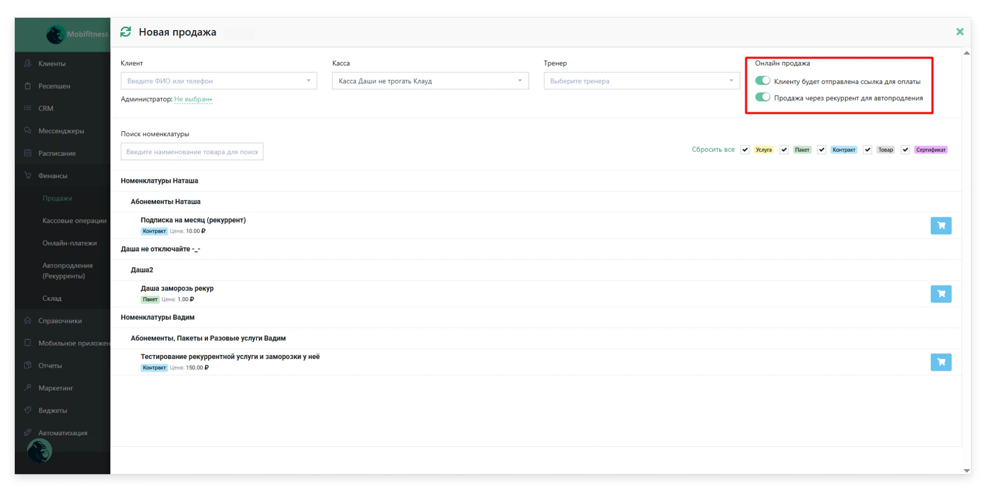Uncheck the Услуга filter checkbox
This screenshot has height=489, width=986.
click(744, 150)
